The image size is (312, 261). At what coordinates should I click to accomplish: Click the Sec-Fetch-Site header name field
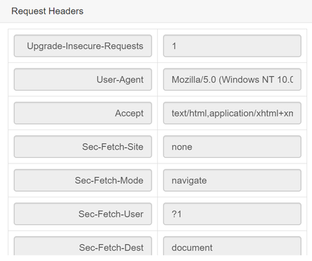(83, 147)
